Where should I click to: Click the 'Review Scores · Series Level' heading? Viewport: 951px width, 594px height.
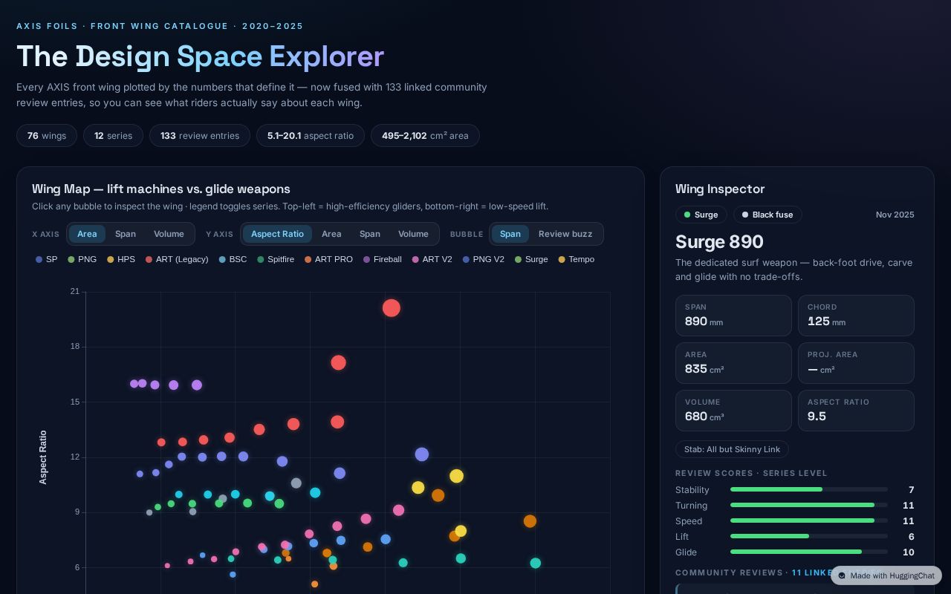click(x=751, y=473)
